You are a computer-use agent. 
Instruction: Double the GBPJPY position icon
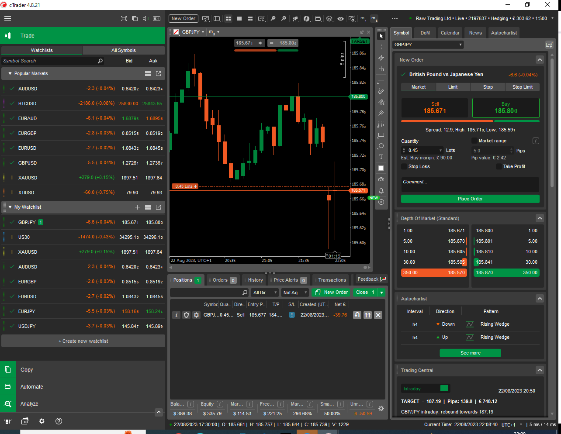367,315
